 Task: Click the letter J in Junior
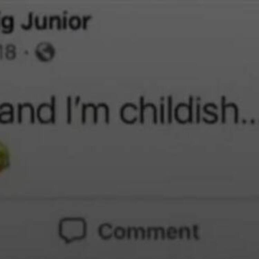point(27,21)
